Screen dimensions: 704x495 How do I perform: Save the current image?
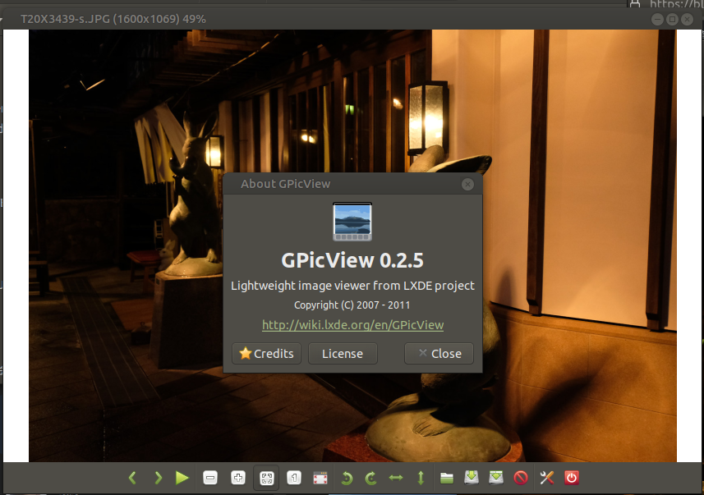tap(471, 478)
